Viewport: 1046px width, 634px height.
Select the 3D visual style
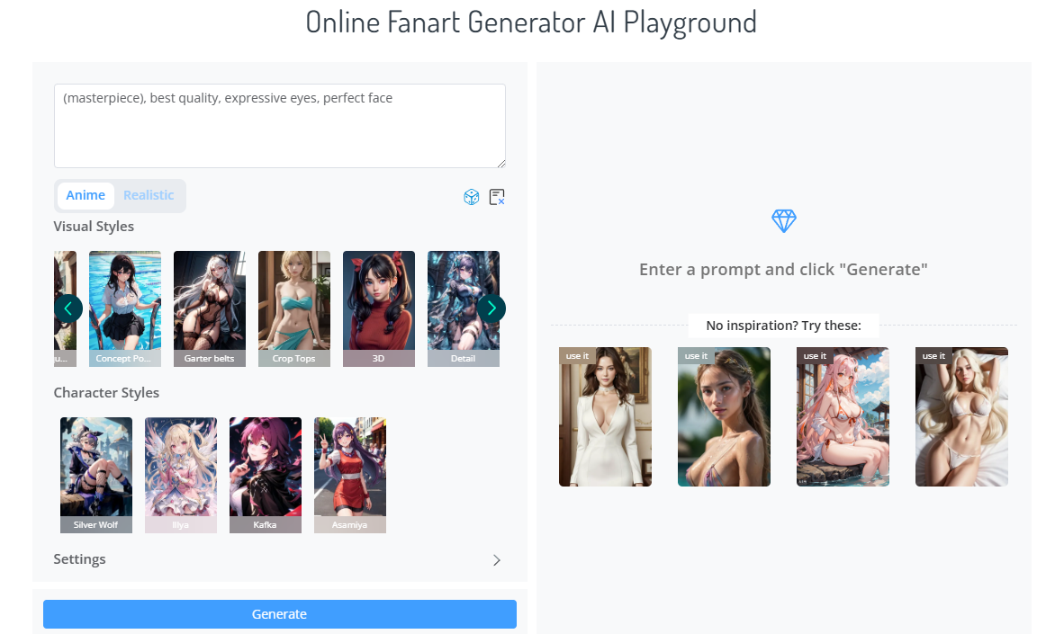coord(378,308)
